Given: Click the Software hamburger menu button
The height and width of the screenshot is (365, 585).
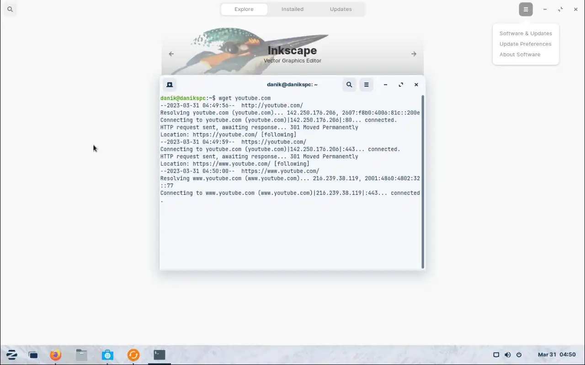Looking at the screenshot, I should [526, 9].
